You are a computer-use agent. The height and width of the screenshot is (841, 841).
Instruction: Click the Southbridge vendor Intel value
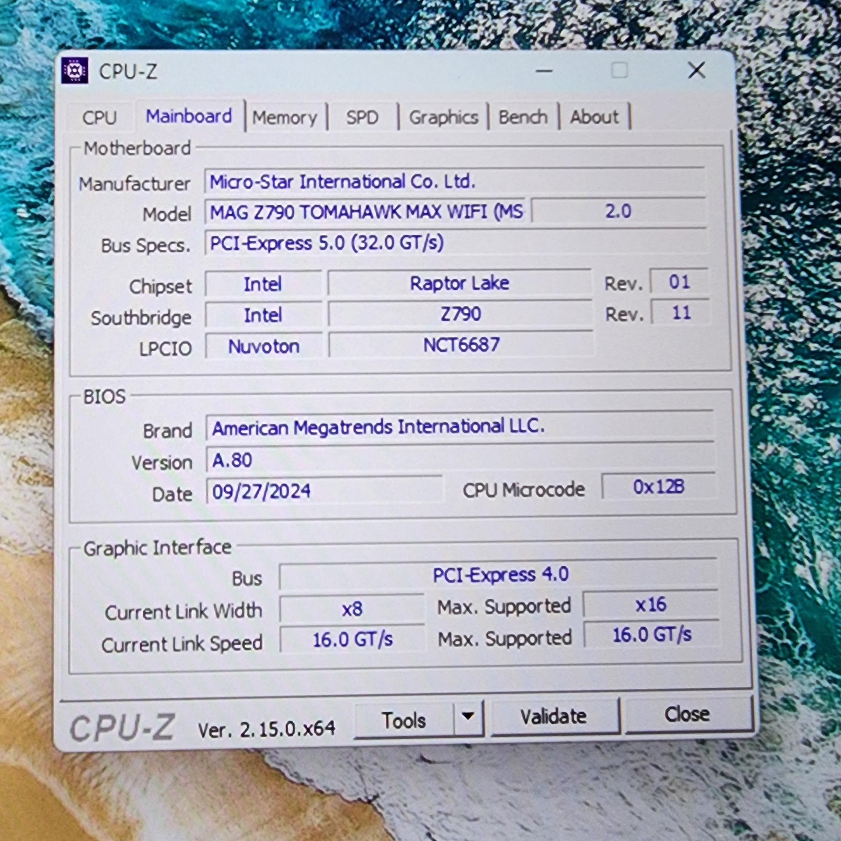(263, 315)
